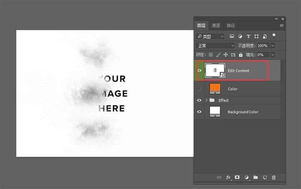Lock transparent pixels icon
301x189 pixels.
pos(211,55)
